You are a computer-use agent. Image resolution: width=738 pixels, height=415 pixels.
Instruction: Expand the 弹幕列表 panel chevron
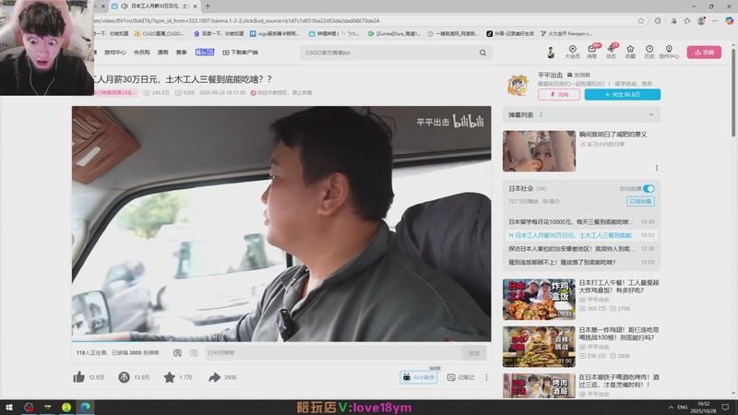click(651, 114)
